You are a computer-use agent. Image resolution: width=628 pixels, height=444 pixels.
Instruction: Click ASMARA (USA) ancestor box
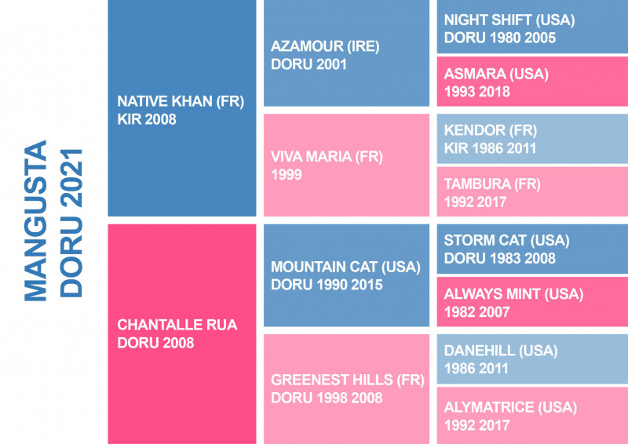click(532, 82)
